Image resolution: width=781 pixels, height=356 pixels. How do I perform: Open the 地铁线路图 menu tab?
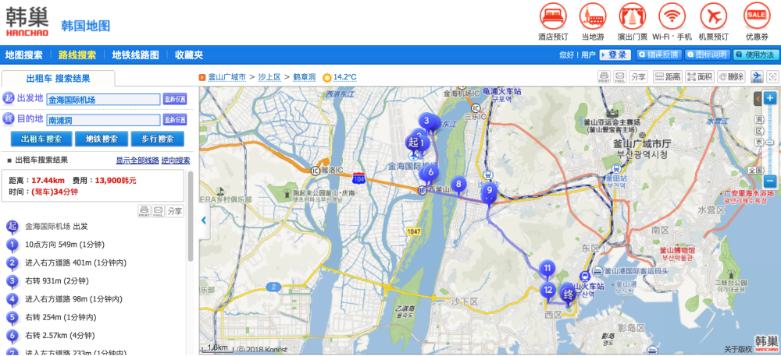135,55
